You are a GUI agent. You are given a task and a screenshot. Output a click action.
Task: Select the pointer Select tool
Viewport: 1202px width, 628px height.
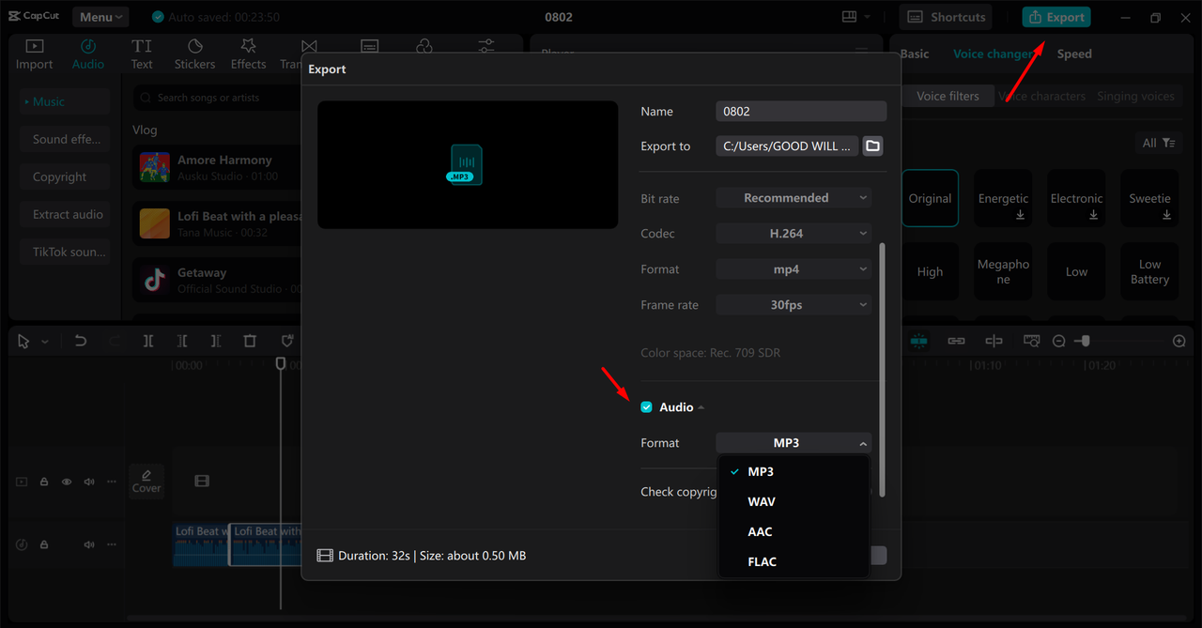pos(23,342)
